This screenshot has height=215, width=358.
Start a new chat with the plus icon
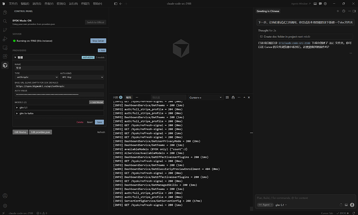point(338,11)
